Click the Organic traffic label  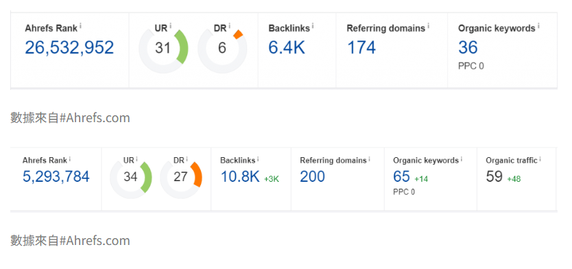512,161
